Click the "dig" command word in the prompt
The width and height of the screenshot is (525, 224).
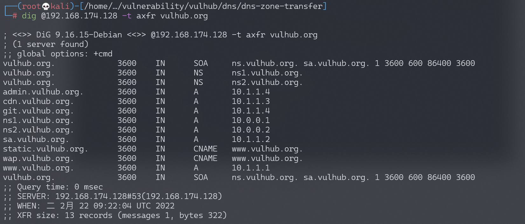tap(29, 16)
